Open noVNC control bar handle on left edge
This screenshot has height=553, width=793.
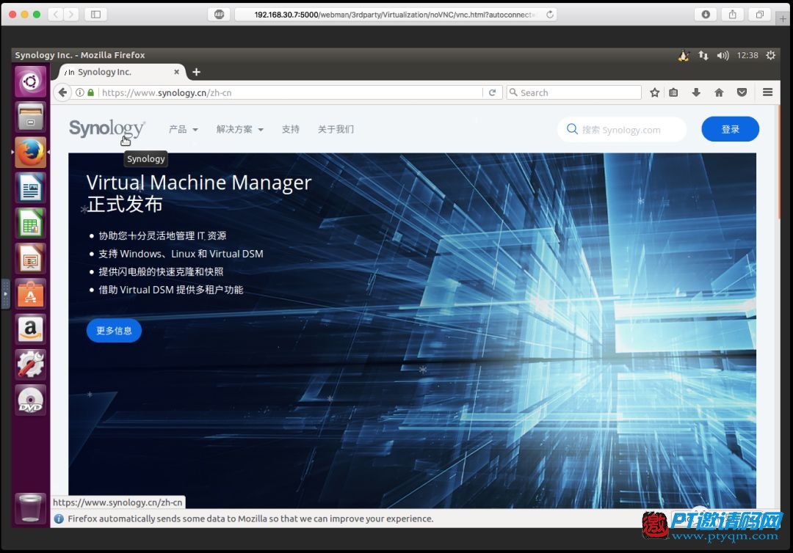pyautogui.click(x=6, y=293)
